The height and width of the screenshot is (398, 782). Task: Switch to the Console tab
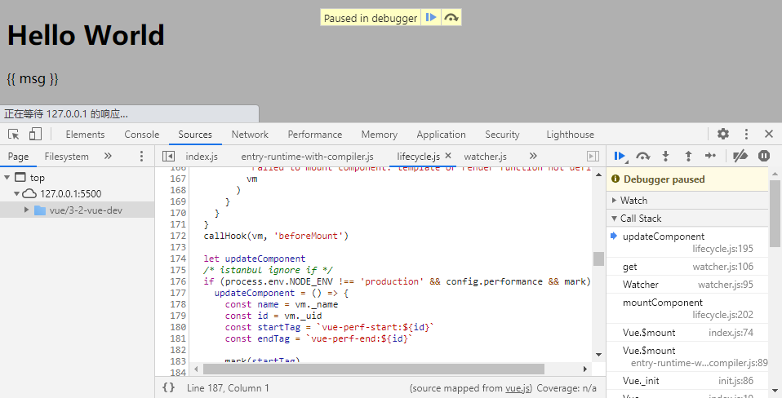tap(142, 135)
